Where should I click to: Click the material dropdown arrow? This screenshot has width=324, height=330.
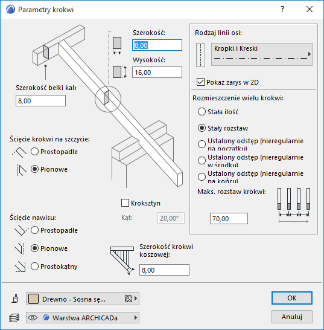[x=136, y=299]
